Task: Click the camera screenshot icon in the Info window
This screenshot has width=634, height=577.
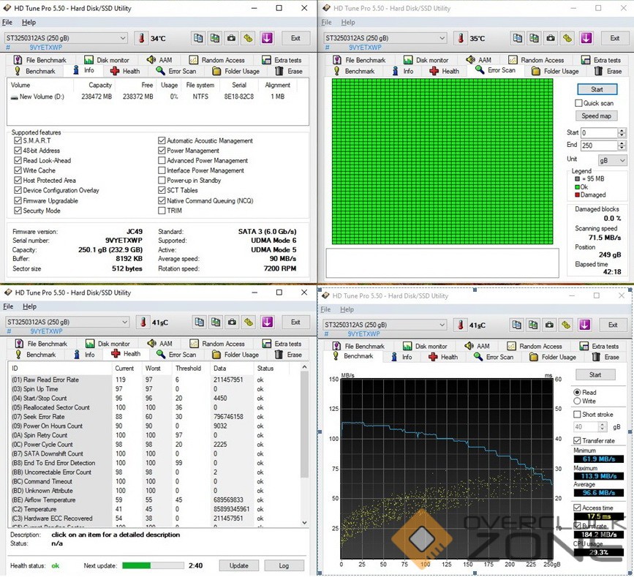Action: [x=231, y=38]
